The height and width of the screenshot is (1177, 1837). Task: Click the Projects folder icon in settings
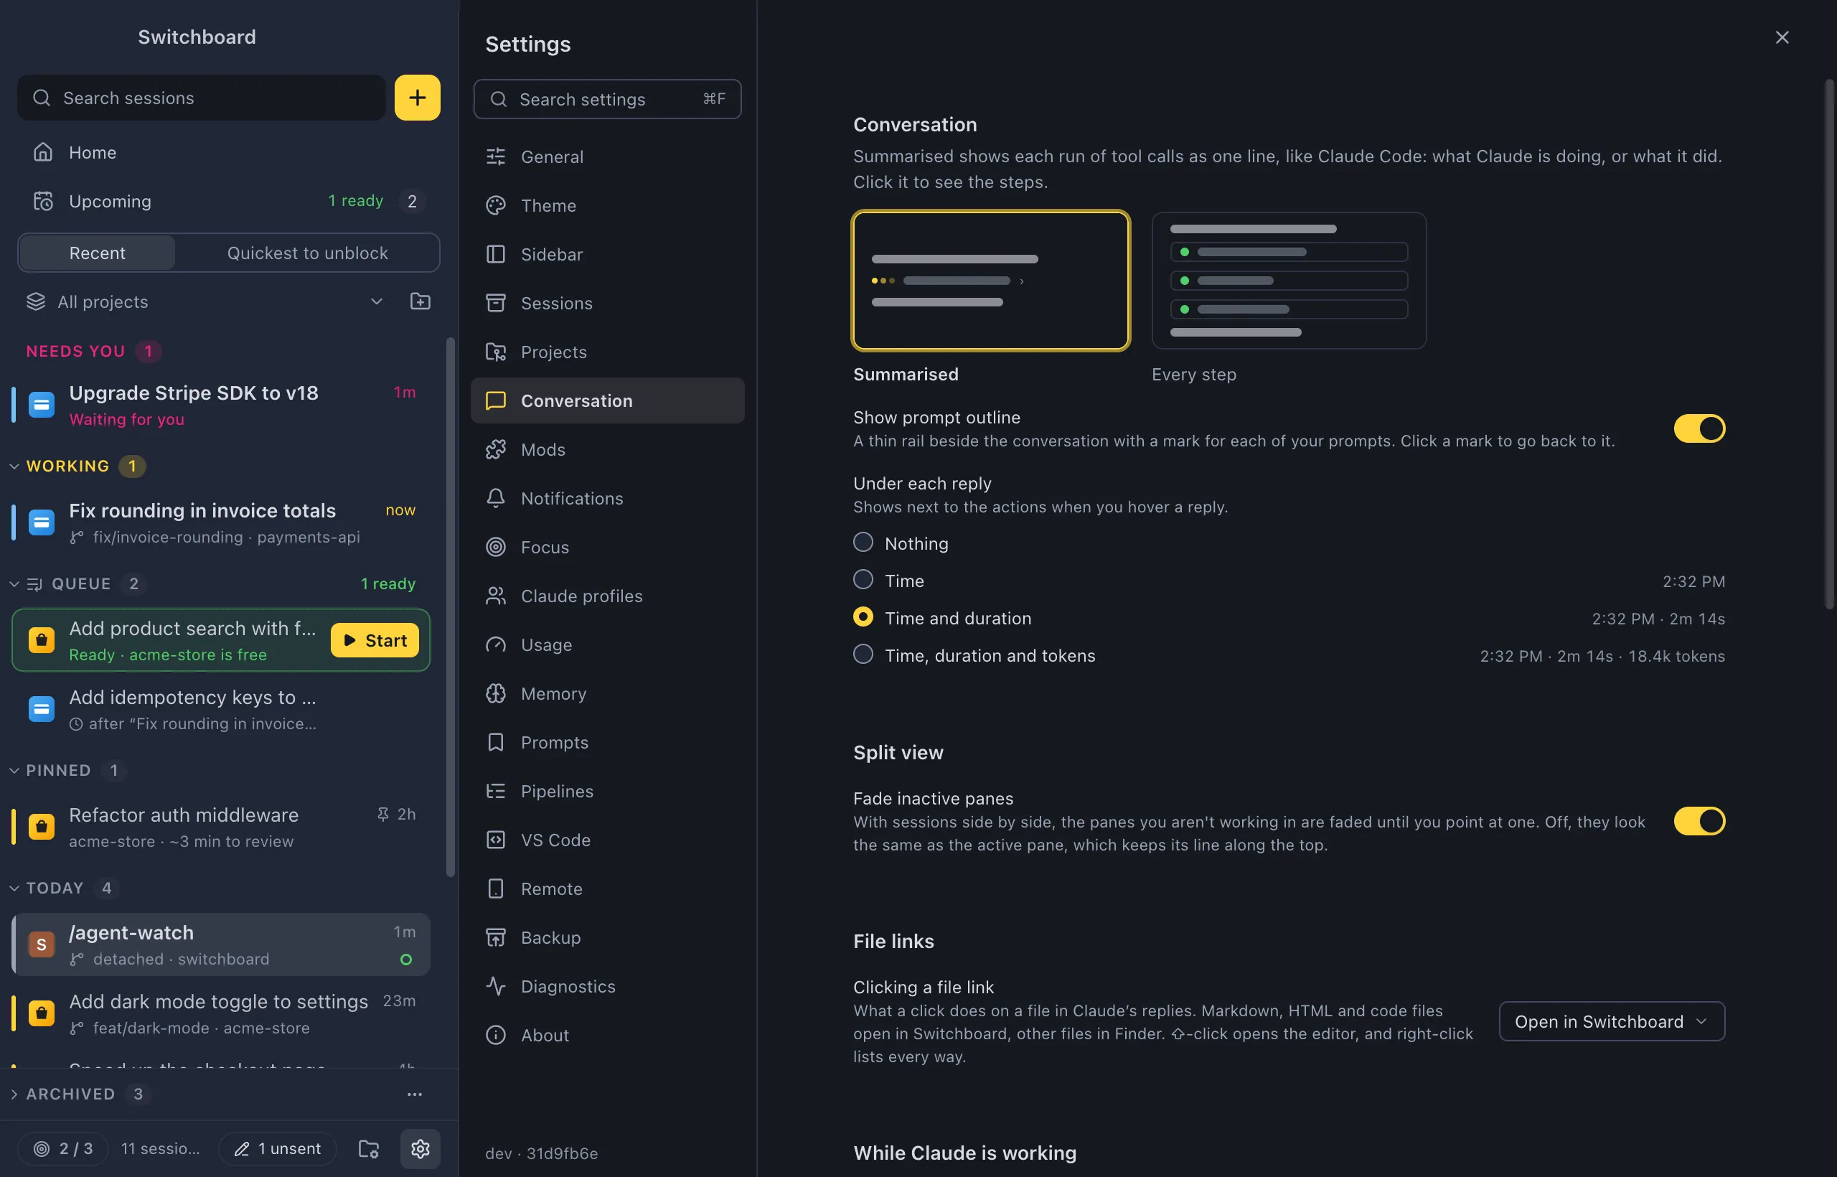[496, 352]
